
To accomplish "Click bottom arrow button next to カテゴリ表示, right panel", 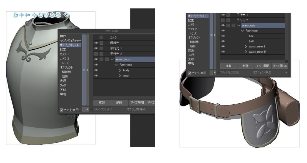I will [x=215, y=72].
